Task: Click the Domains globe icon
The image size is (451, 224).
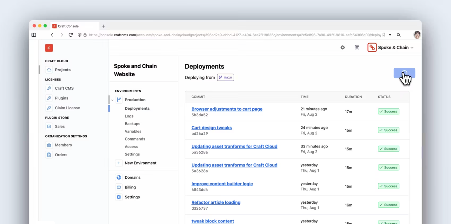Action: click(x=119, y=177)
